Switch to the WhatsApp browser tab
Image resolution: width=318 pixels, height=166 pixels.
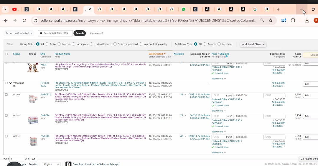pyautogui.click(x=184, y=9)
